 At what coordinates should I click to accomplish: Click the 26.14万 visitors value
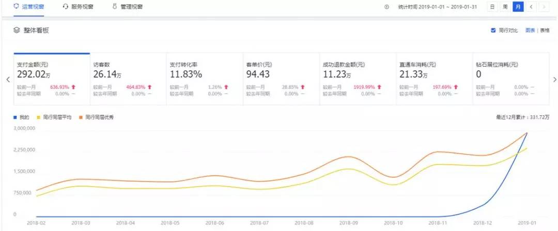(x=107, y=74)
